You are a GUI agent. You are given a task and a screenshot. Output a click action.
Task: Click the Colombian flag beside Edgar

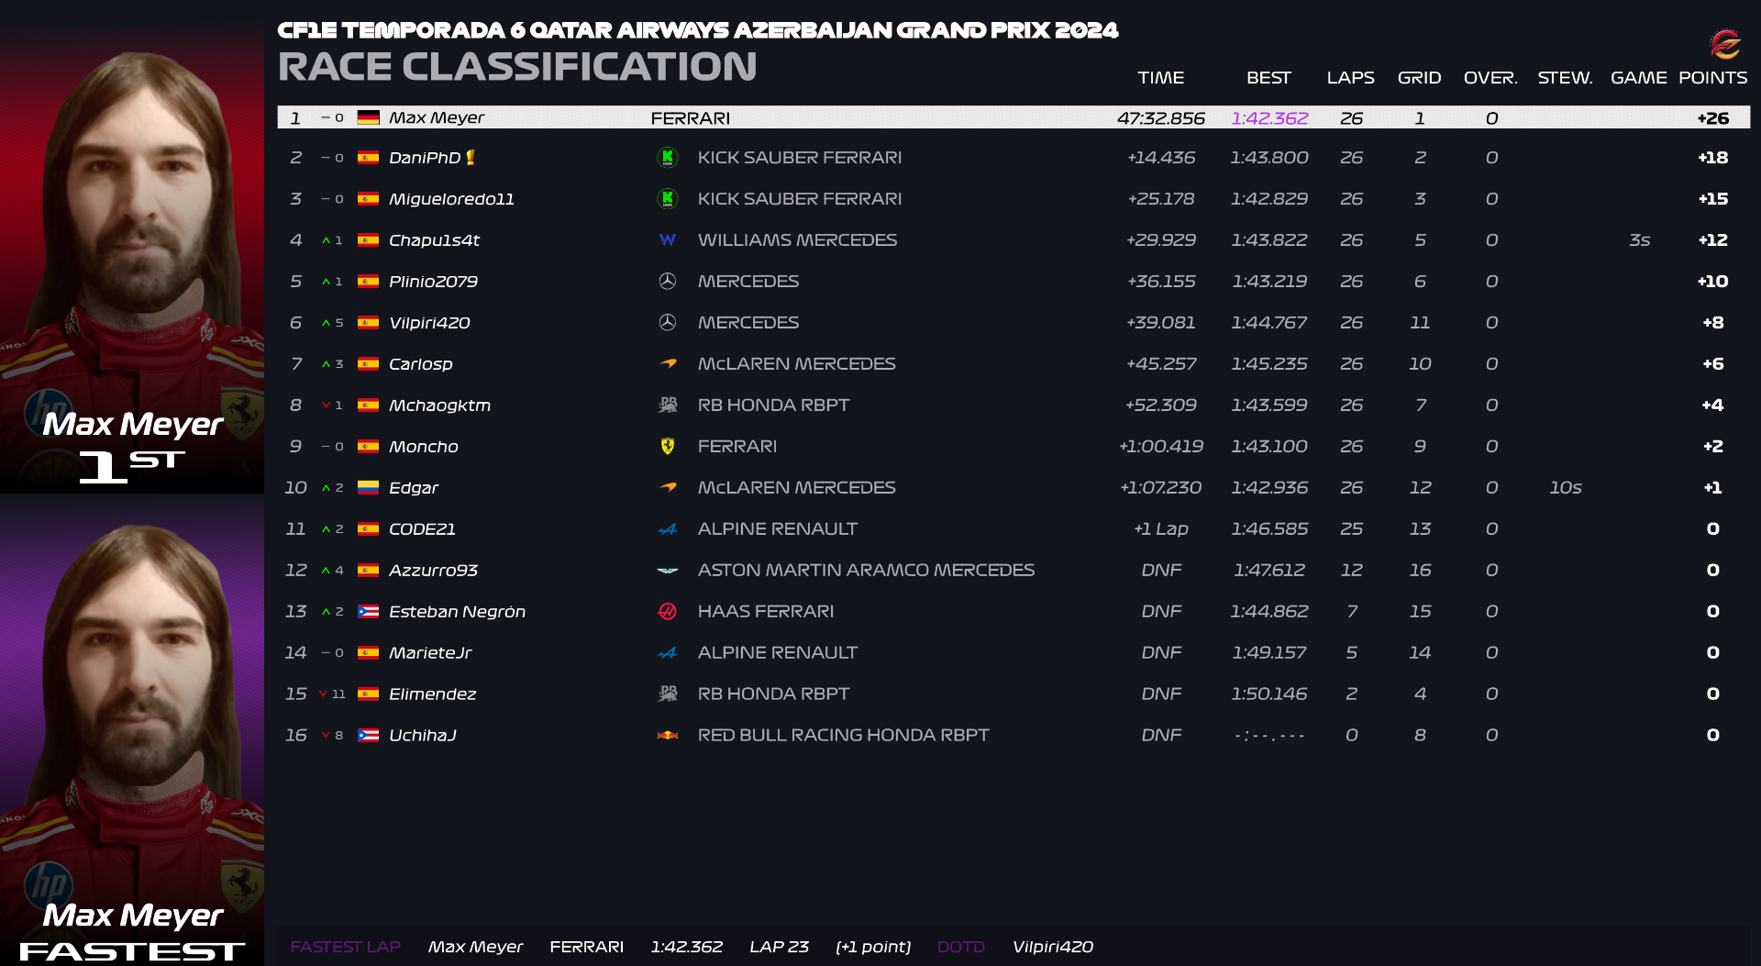point(368,488)
